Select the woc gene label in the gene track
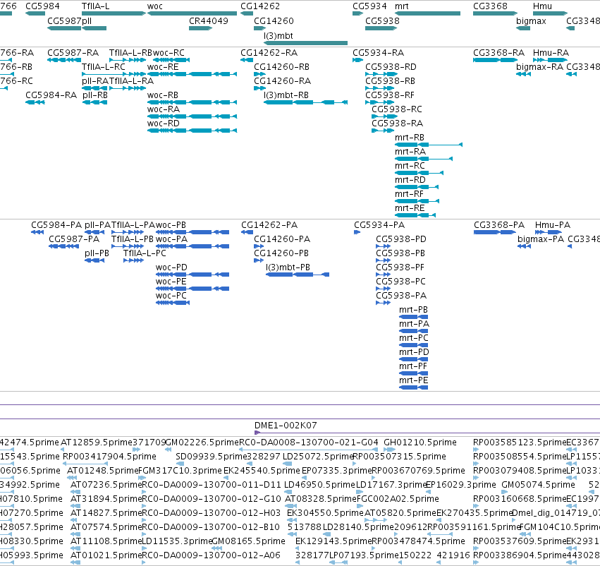600x566 pixels. [154, 6]
